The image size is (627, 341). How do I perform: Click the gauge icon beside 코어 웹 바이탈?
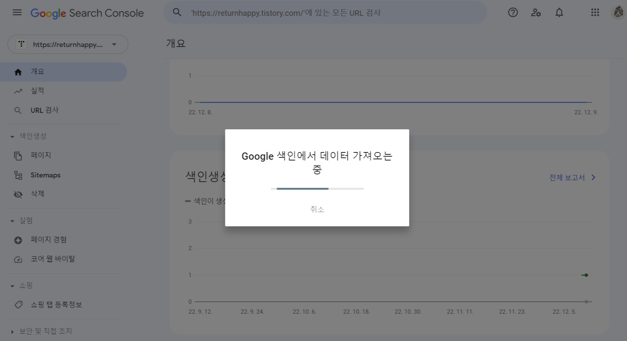pyautogui.click(x=18, y=259)
